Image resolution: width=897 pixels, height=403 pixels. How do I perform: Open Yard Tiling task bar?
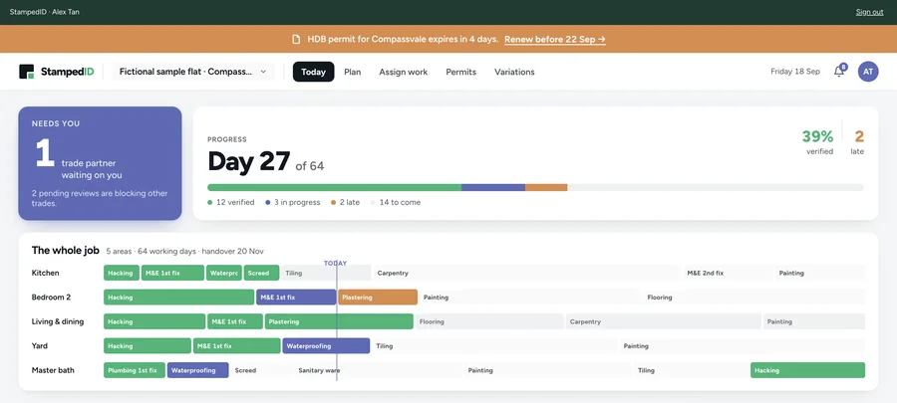(x=494, y=346)
